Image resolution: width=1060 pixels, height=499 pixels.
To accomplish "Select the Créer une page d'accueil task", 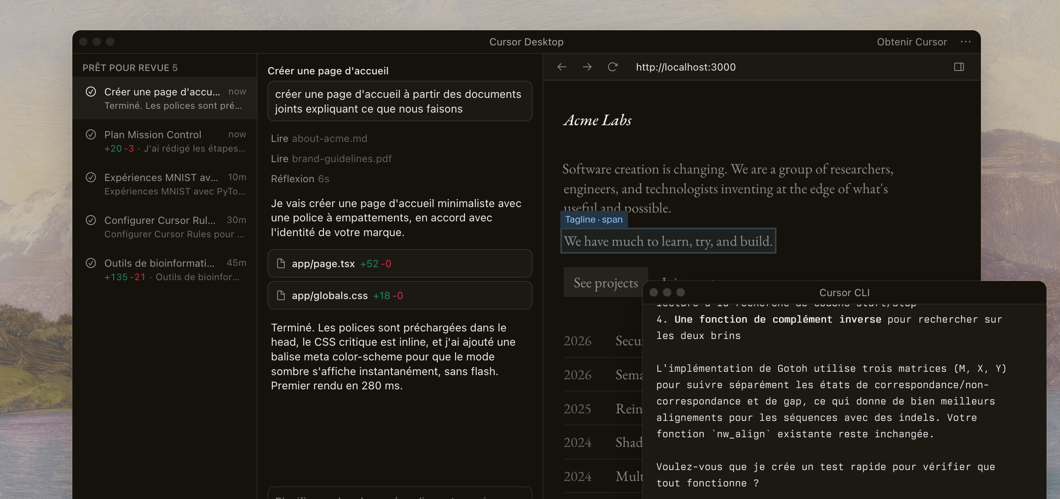I will tap(165, 98).
